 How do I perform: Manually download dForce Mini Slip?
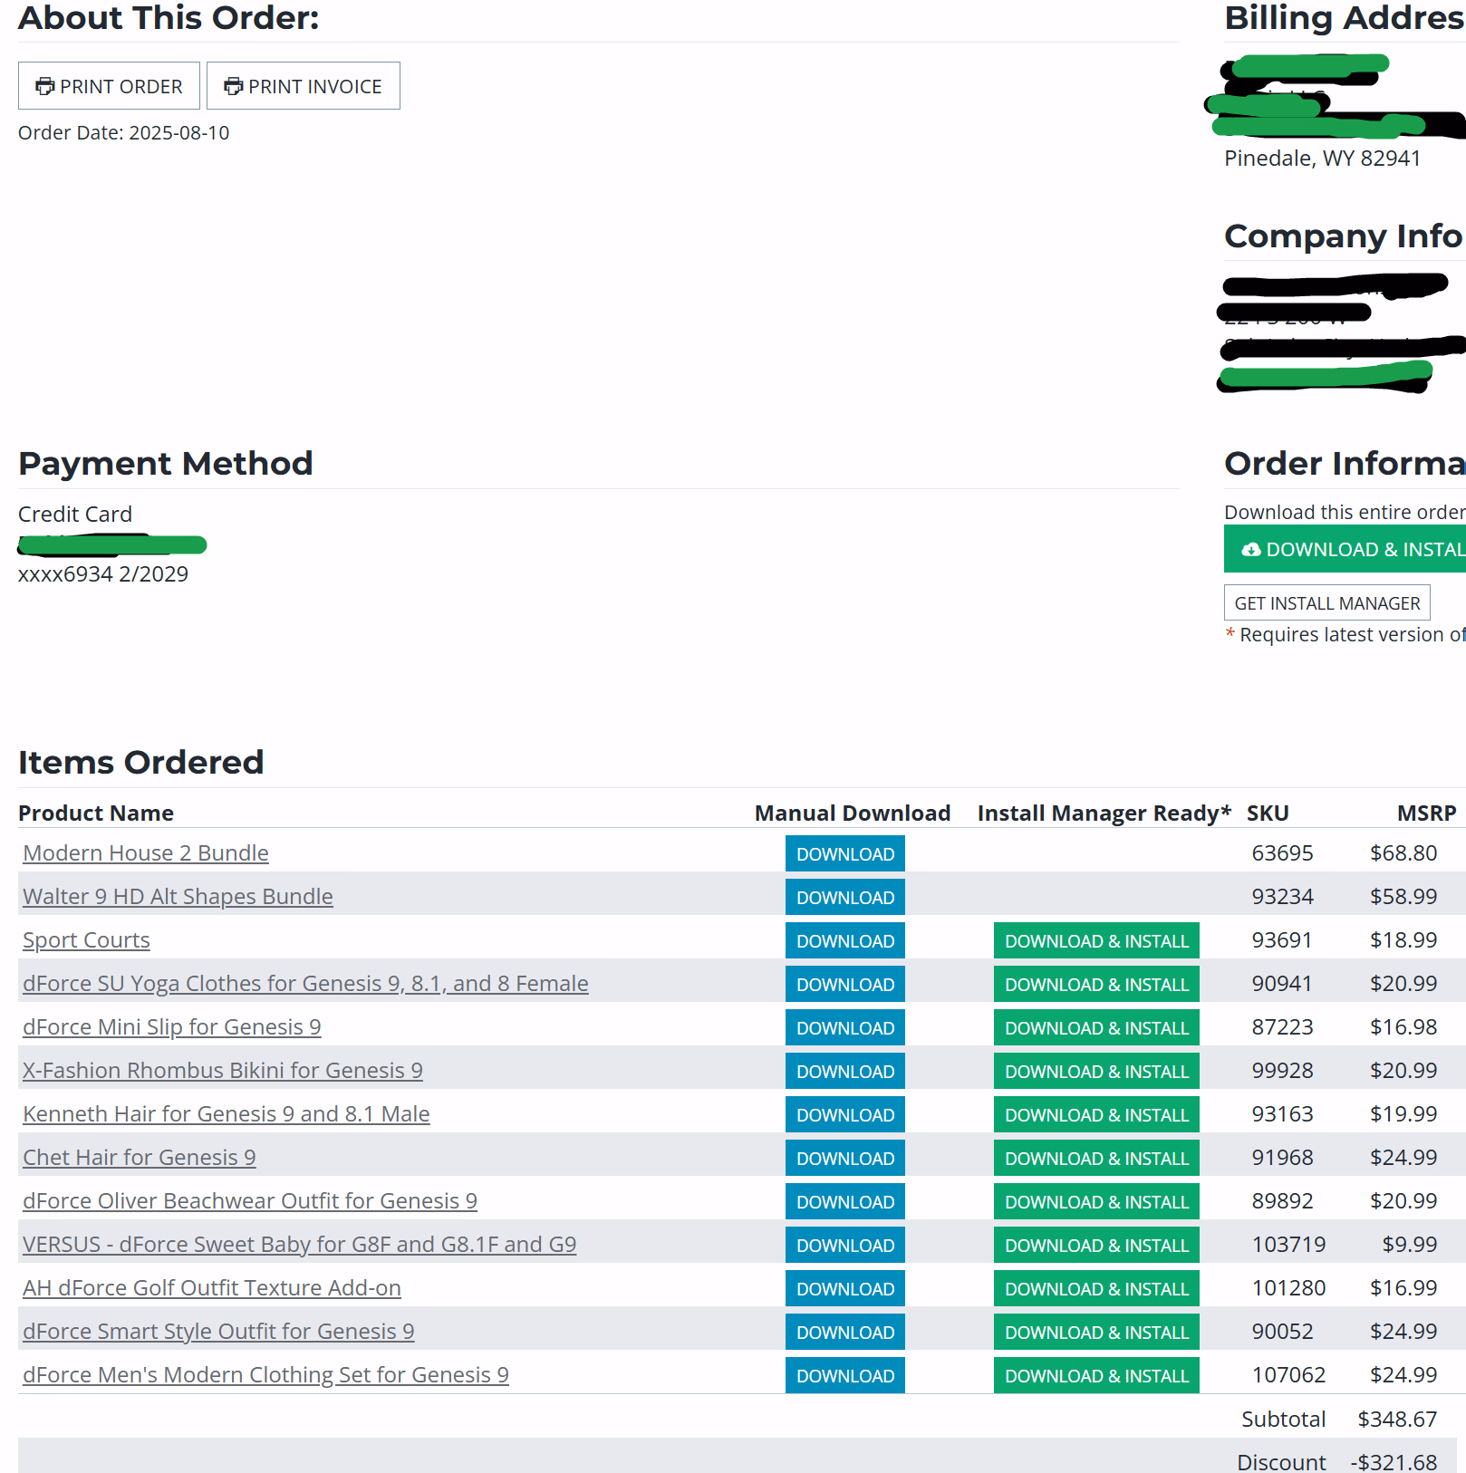tap(845, 1027)
